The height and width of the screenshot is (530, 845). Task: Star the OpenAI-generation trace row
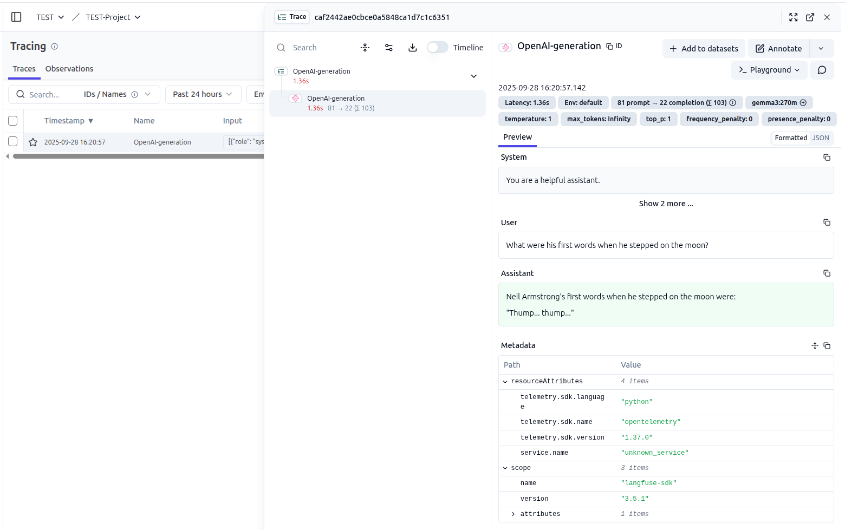pyautogui.click(x=33, y=142)
